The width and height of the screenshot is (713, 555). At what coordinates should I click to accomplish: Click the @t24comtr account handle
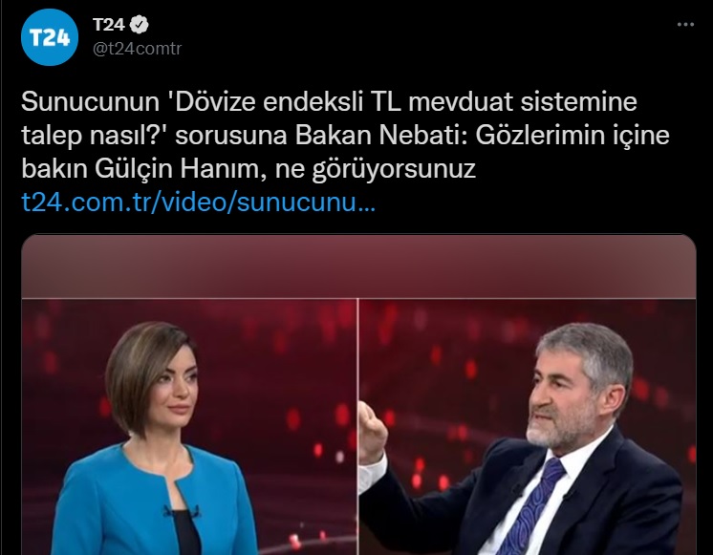click(138, 48)
